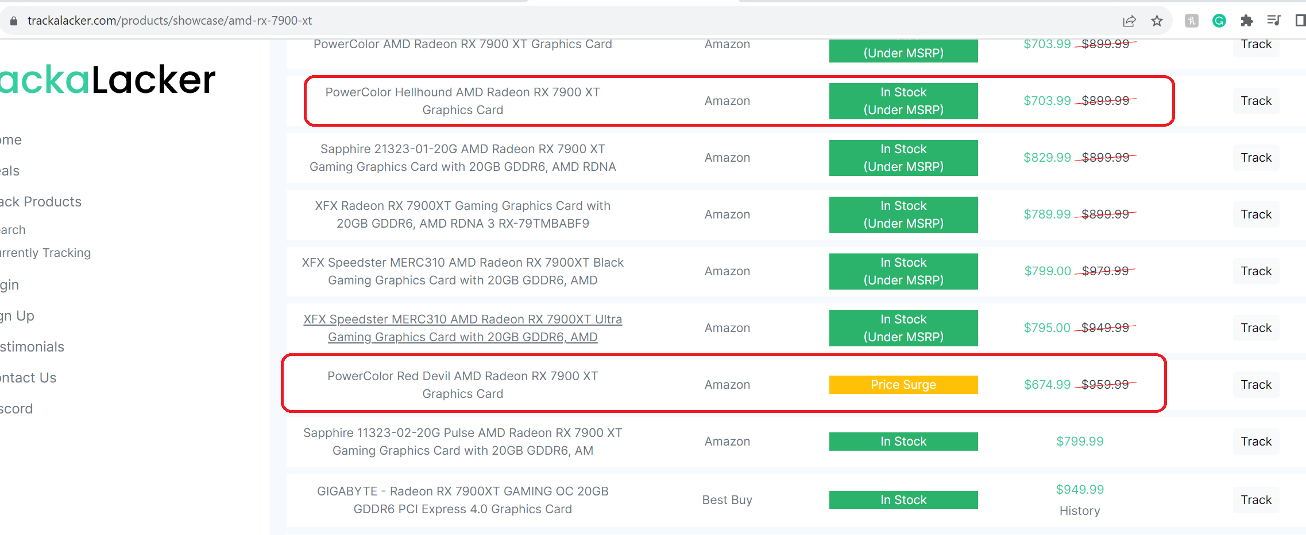The width and height of the screenshot is (1306, 535).
Task: Track the XFX RX-79TMBABF9 card
Action: (1256, 214)
